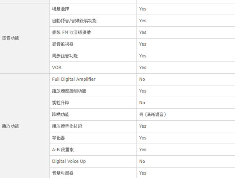Viewport: 235px width, 178px height.
Task: Select the 自動語音/音樂錄製功能 label
Action: point(74,21)
